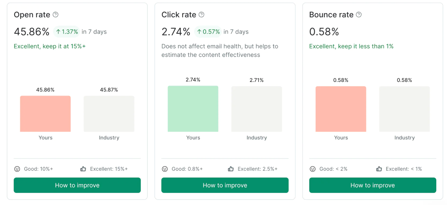The height and width of the screenshot is (205, 447).
Task: Click the Open rate 1.37% increase badge
Action: click(67, 32)
